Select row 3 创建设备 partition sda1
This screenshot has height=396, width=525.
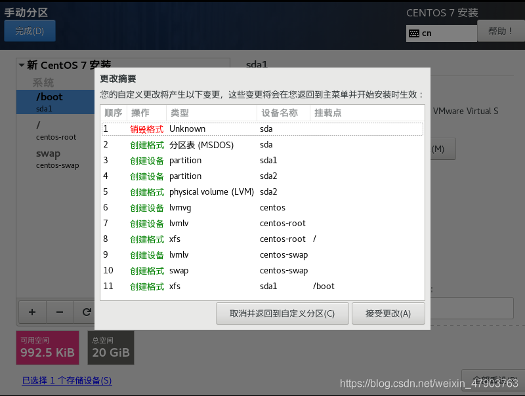pyautogui.click(x=262, y=161)
